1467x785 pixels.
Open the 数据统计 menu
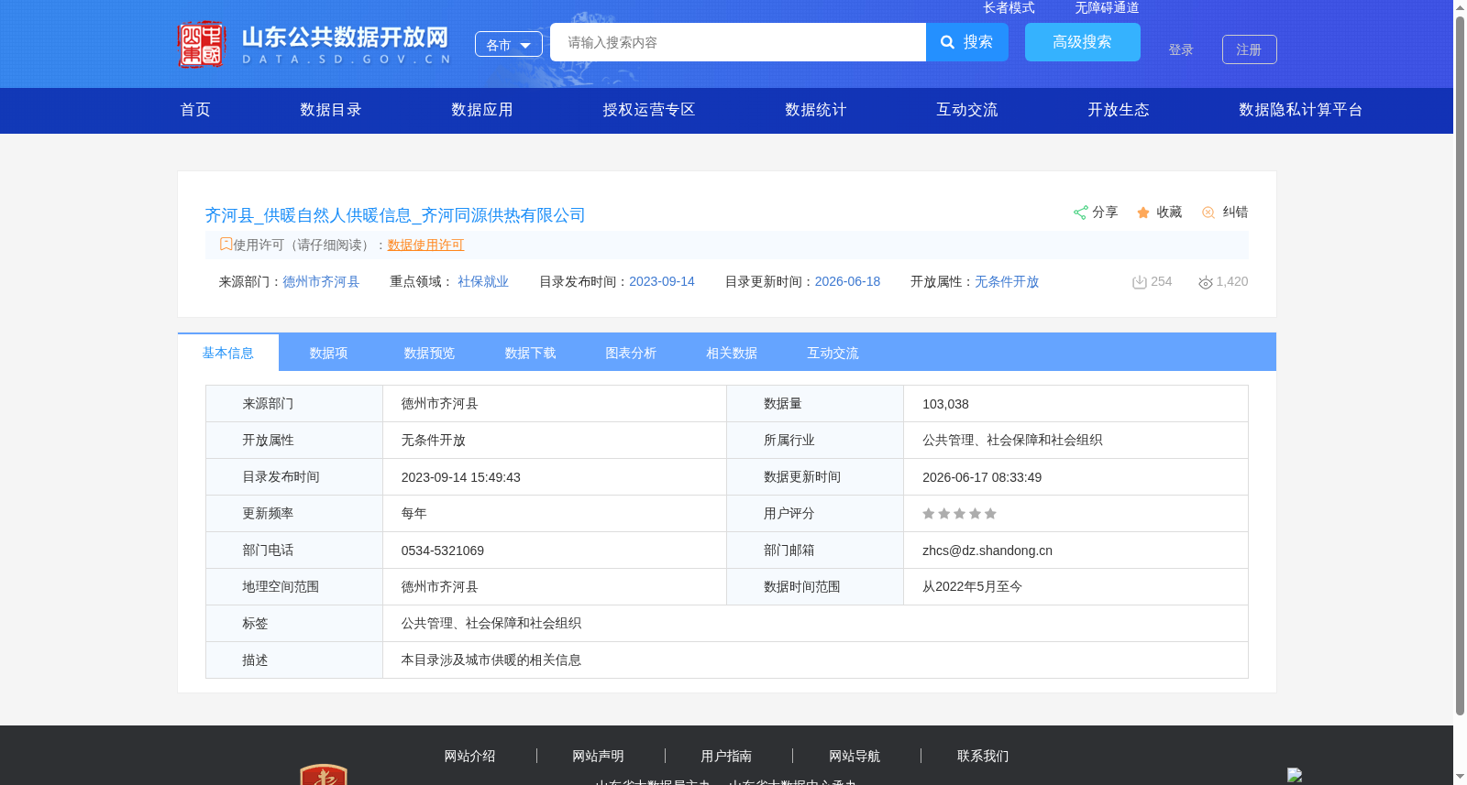(816, 110)
